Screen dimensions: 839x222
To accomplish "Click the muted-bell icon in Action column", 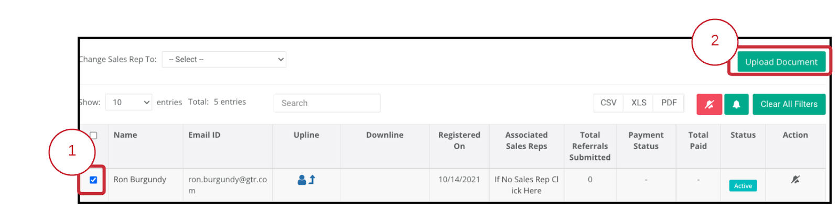I will tap(795, 180).
